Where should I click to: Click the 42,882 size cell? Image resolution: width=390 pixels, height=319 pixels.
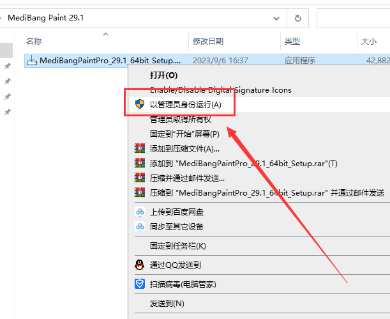coord(378,61)
